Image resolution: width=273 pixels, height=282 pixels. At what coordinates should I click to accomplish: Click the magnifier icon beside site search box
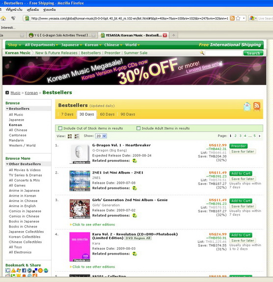202,52
